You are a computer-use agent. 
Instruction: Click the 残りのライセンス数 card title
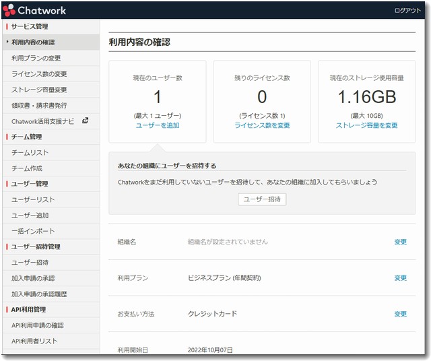tap(262, 78)
